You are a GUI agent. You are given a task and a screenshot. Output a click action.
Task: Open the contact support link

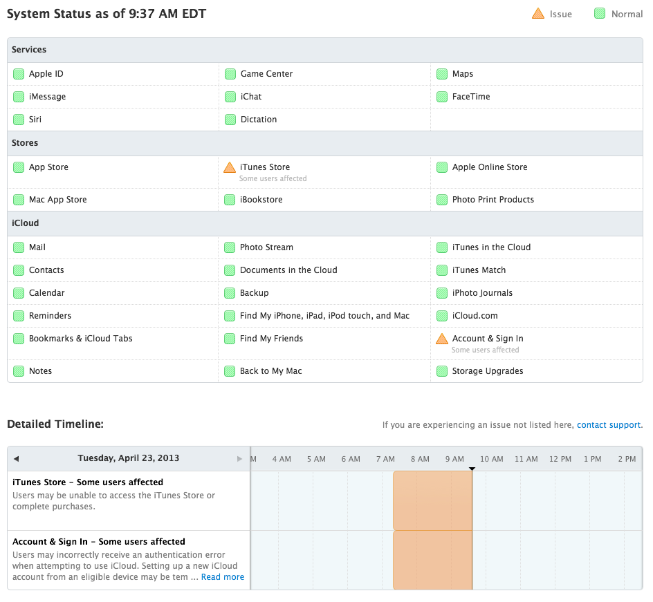coord(609,425)
